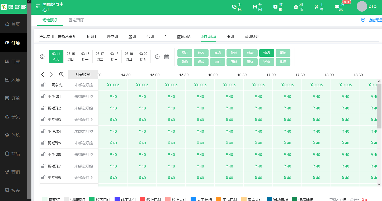This screenshot has height=201, width=382.
Task: Collapse the sidebar with the hamburger icon
Action: coord(37,6)
